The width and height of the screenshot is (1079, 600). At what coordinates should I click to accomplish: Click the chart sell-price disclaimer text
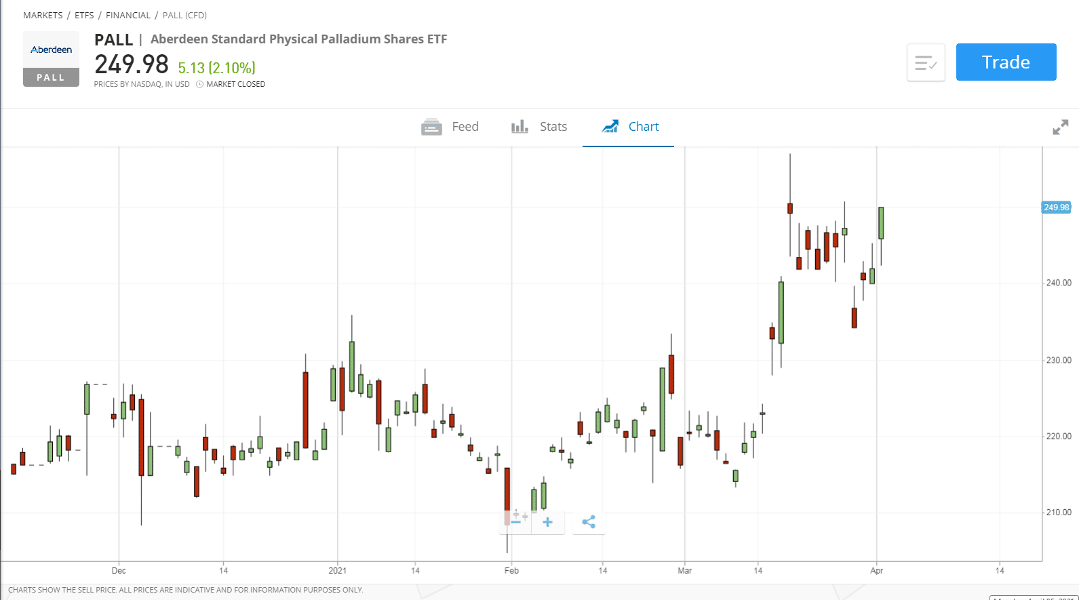(185, 590)
